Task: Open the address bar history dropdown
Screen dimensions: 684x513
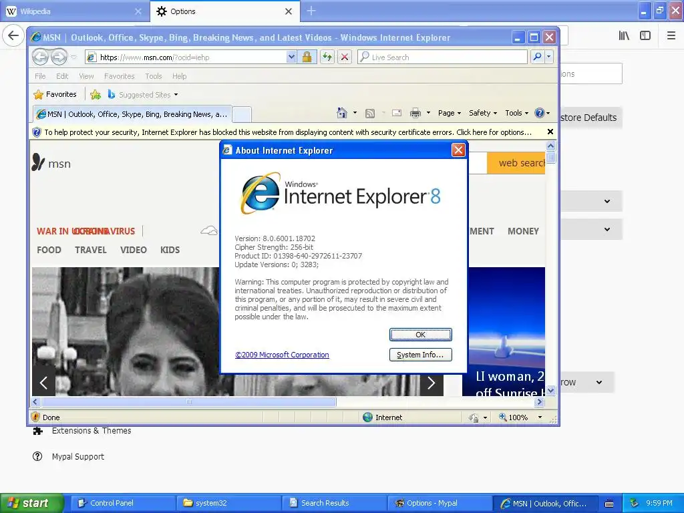Action: (x=291, y=57)
